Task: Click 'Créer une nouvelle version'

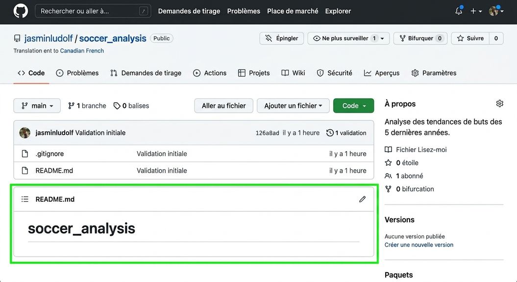Action: (419, 245)
